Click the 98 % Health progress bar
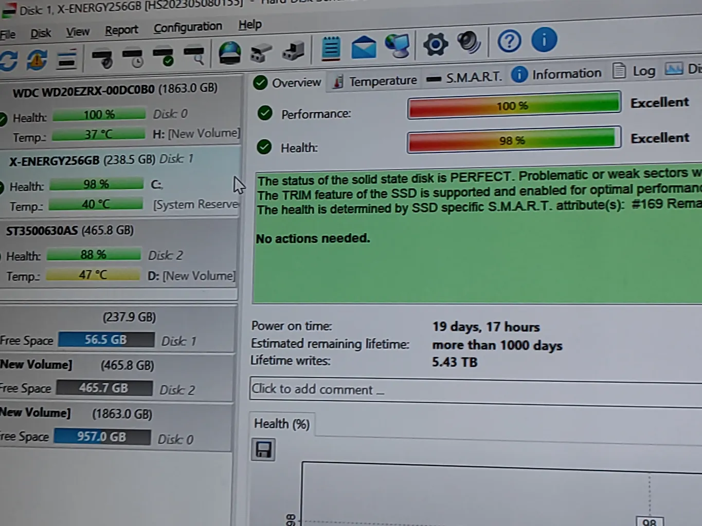 (513, 140)
